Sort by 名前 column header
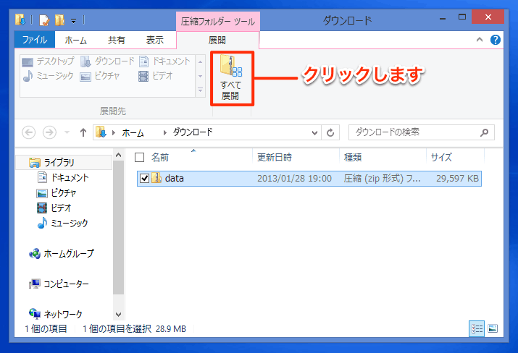 pyautogui.click(x=161, y=158)
